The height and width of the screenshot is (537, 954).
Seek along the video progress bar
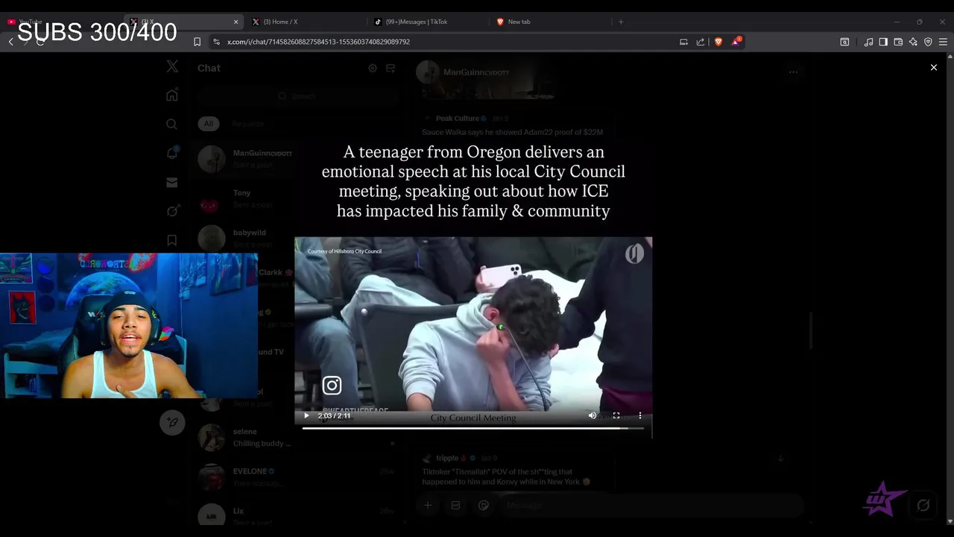point(473,428)
